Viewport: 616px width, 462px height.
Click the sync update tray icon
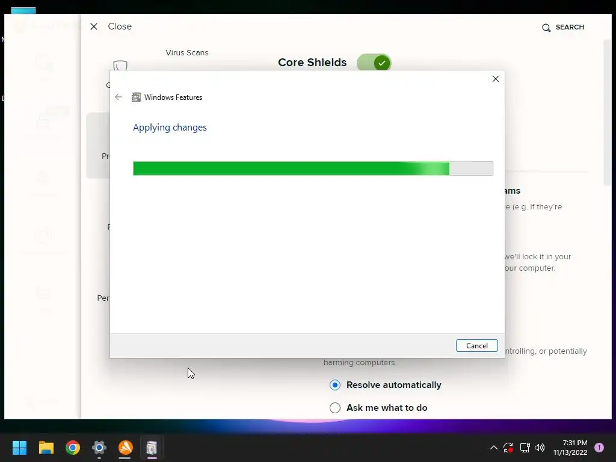508,448
